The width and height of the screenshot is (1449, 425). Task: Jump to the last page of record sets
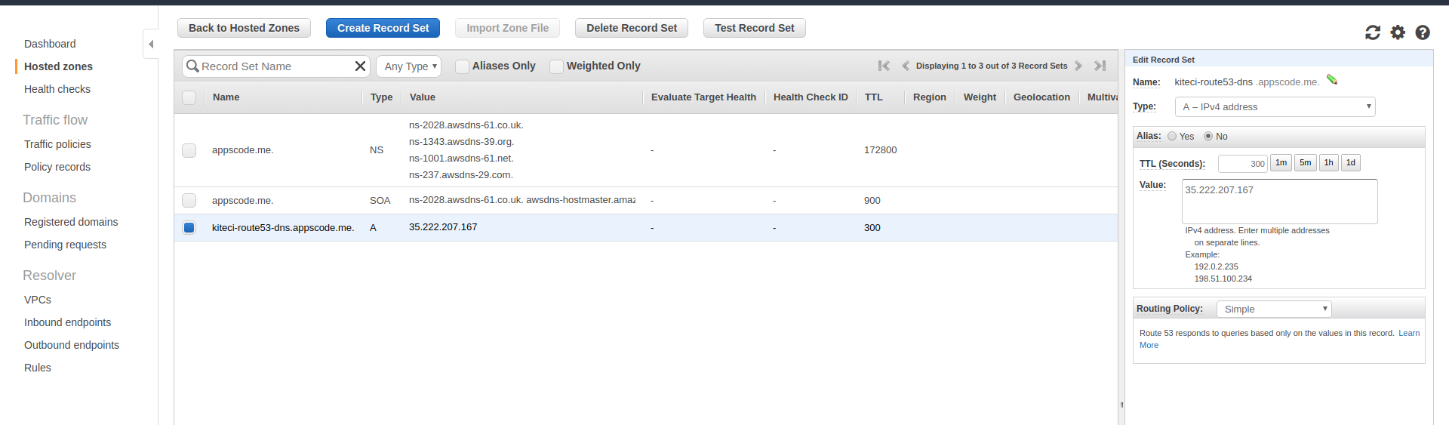click(1100, 66)
